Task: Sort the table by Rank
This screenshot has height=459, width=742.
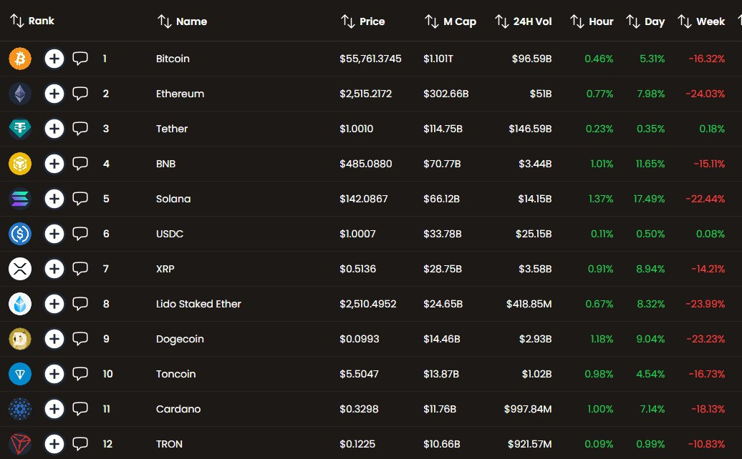Action: tap(32, 21)
